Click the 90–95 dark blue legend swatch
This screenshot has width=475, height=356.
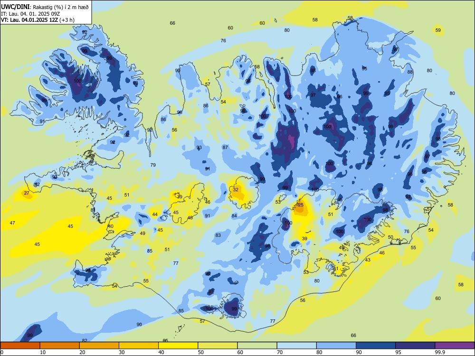(376, 346)
